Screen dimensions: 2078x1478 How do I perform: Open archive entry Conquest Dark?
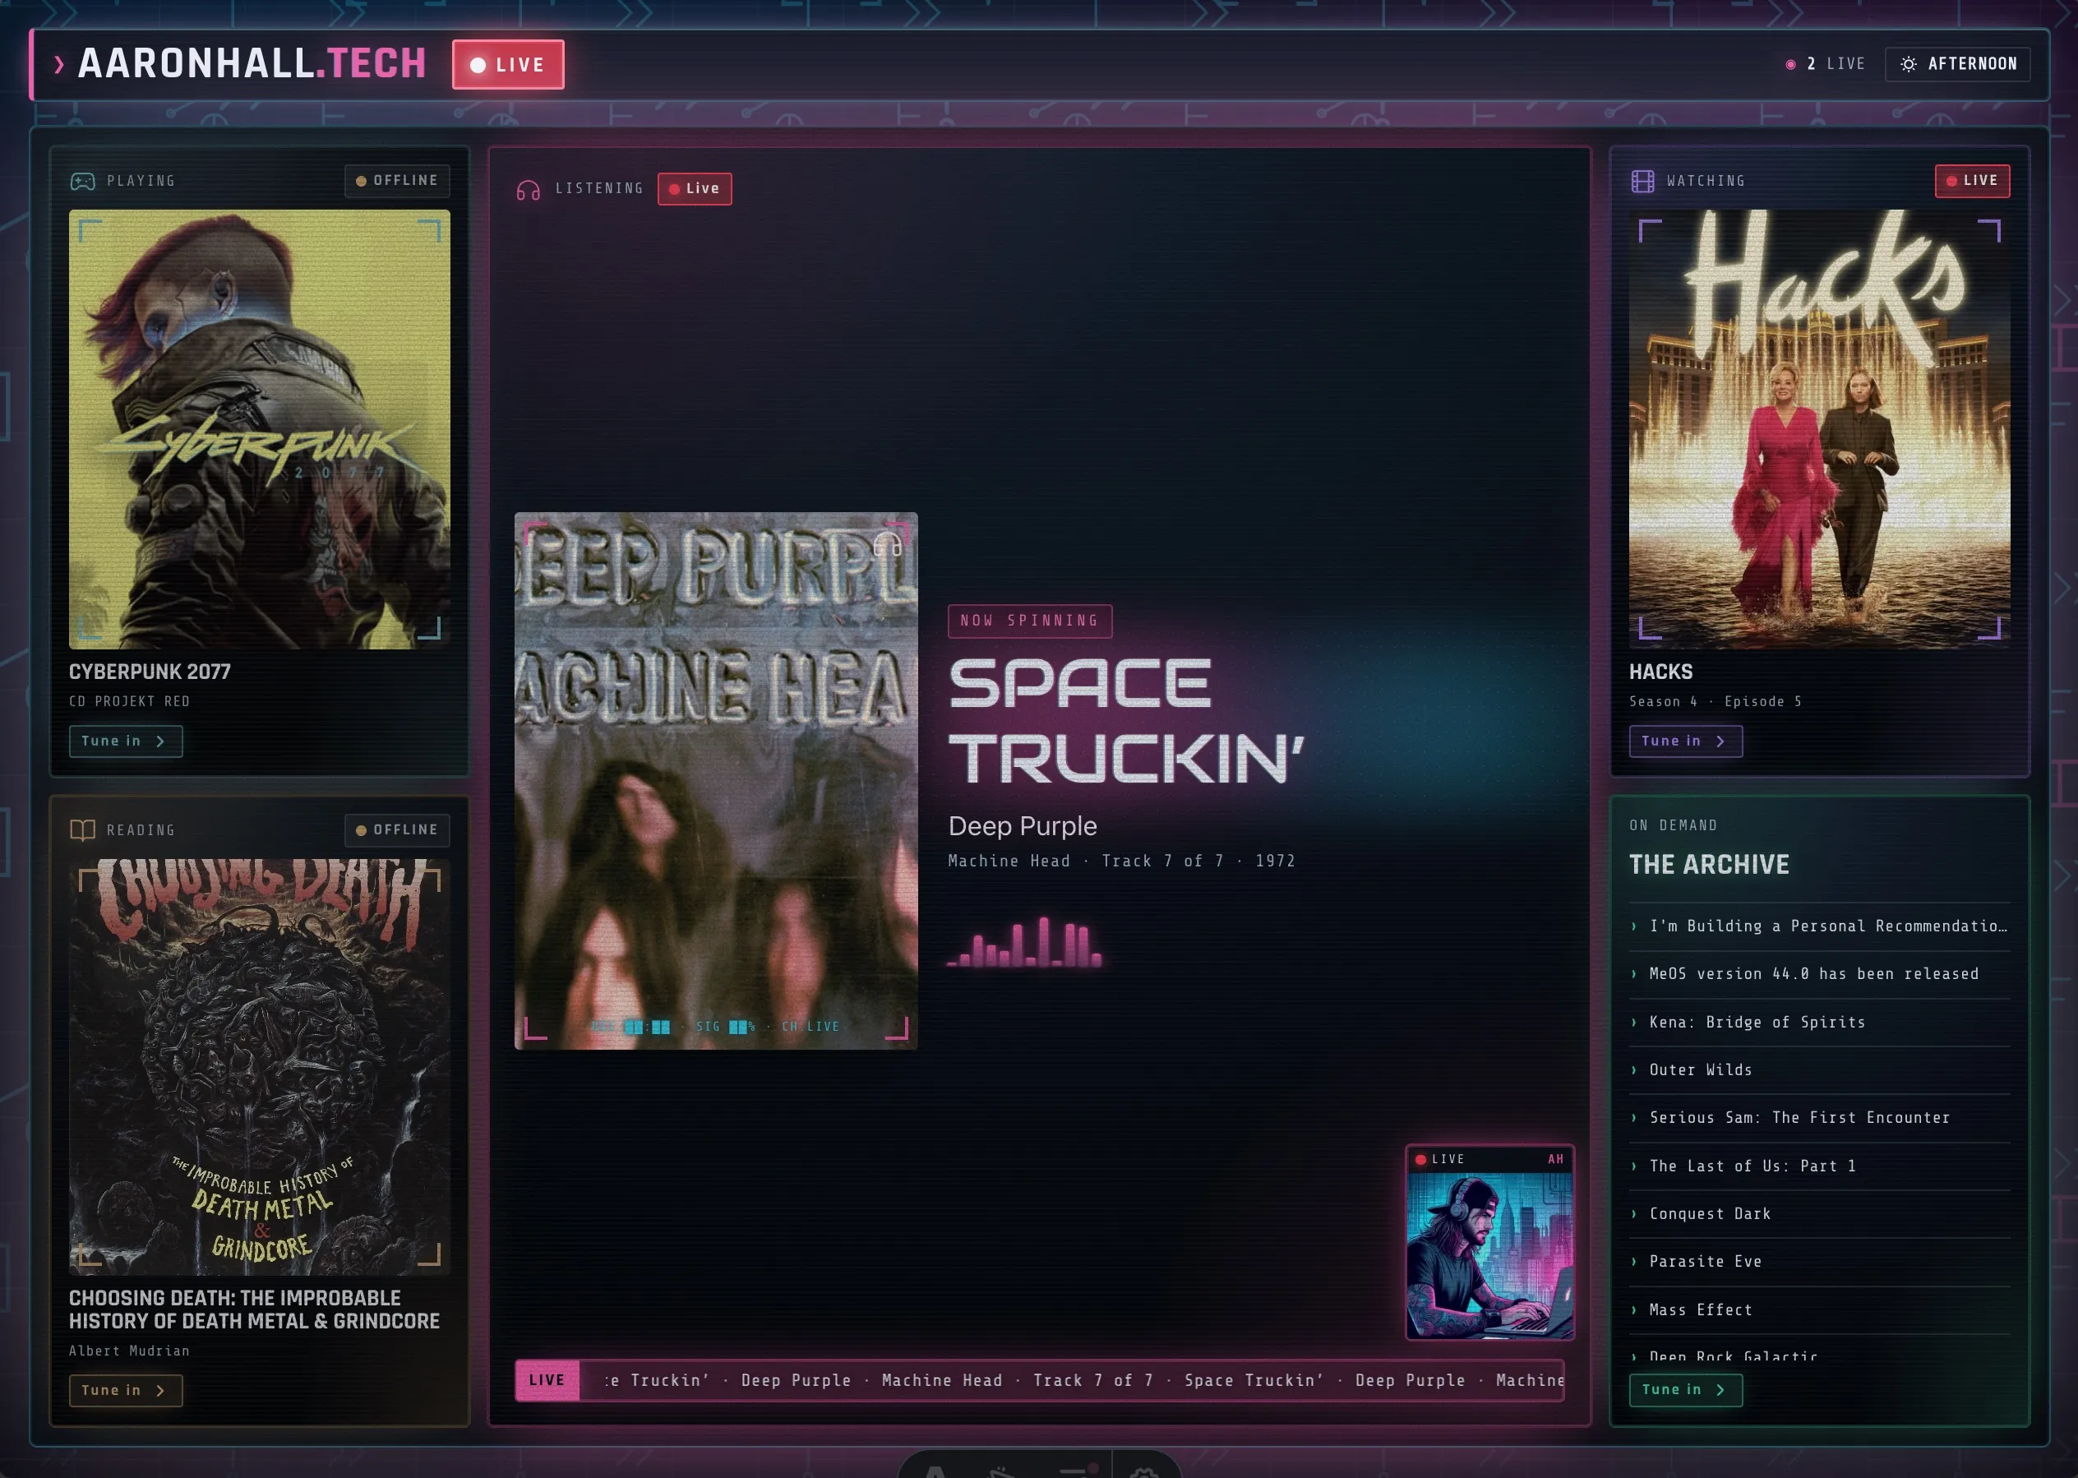[1819, 1213]
